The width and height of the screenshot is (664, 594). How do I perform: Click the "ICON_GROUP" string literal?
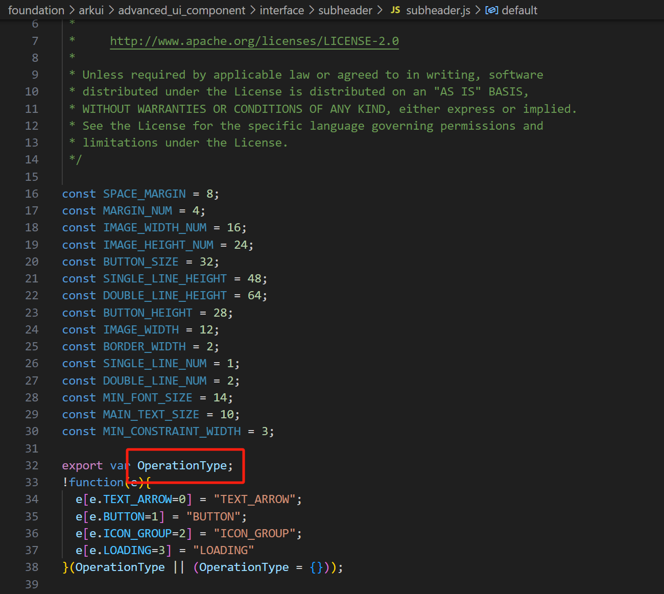coord(254,533)
